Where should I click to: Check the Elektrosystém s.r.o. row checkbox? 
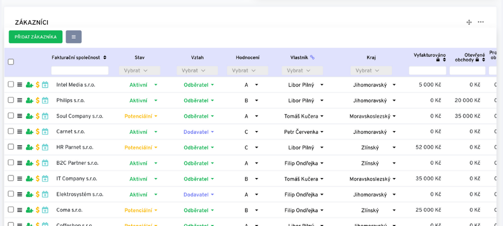point(11,194)
